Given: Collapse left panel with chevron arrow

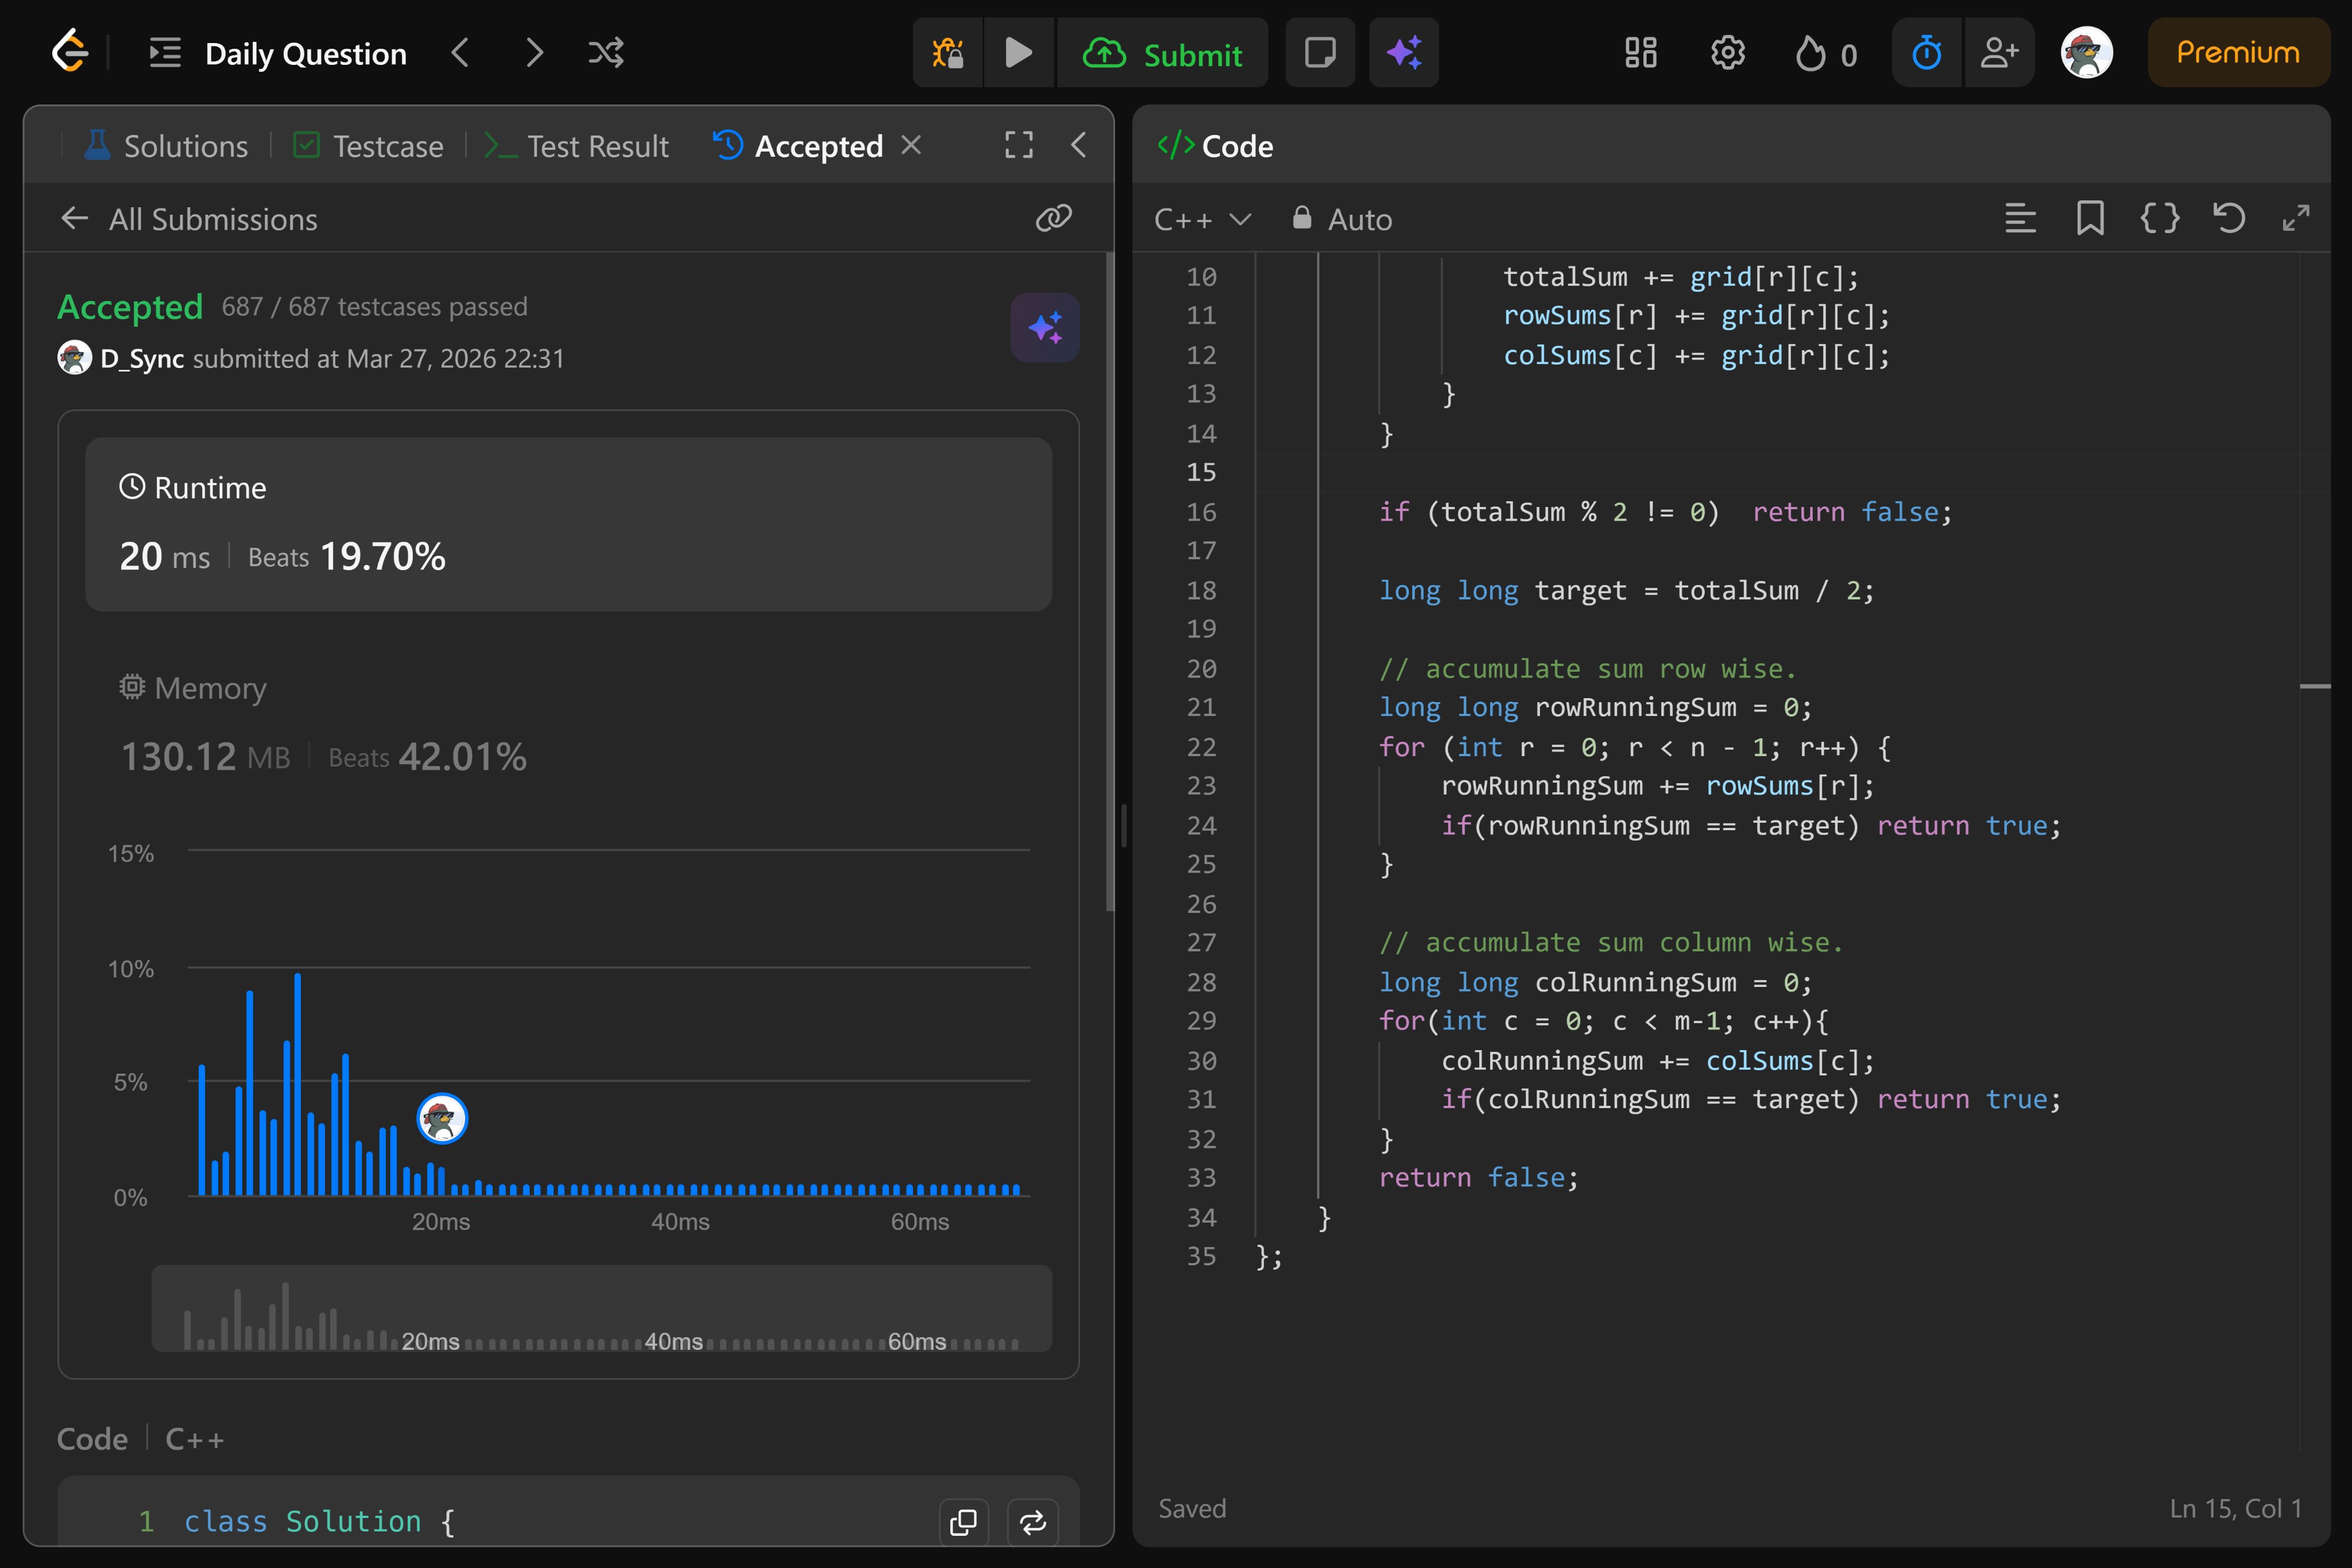Looking at the screenshot, I should [1078, 145].
